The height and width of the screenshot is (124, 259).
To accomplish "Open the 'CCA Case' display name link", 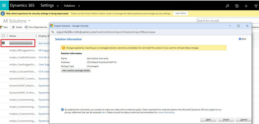I will [44, 72].
